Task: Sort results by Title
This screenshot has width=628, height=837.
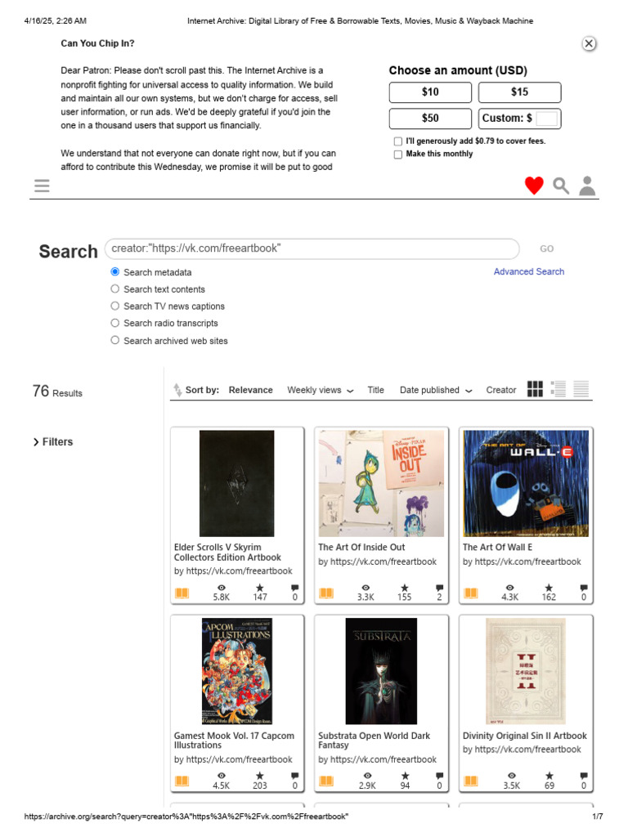Action: (375, 390)
